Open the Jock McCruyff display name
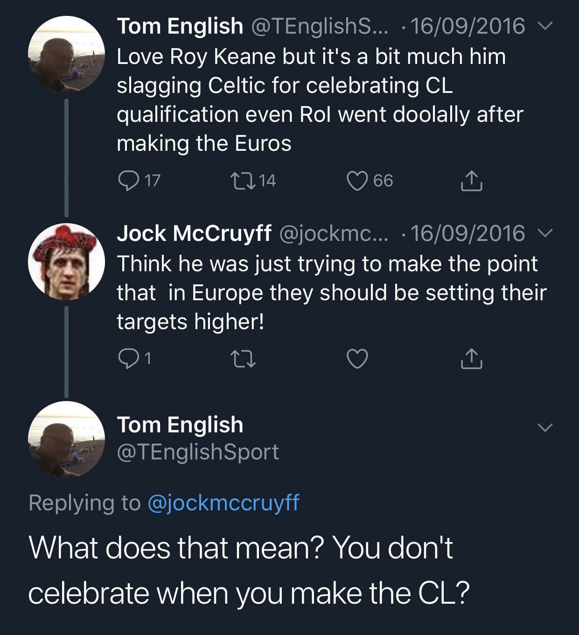This screenshot has height=635, width=579. pyautogui.click(x=194, y=233)
